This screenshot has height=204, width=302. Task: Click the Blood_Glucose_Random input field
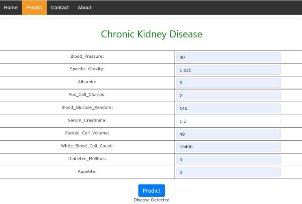[228, 109]
